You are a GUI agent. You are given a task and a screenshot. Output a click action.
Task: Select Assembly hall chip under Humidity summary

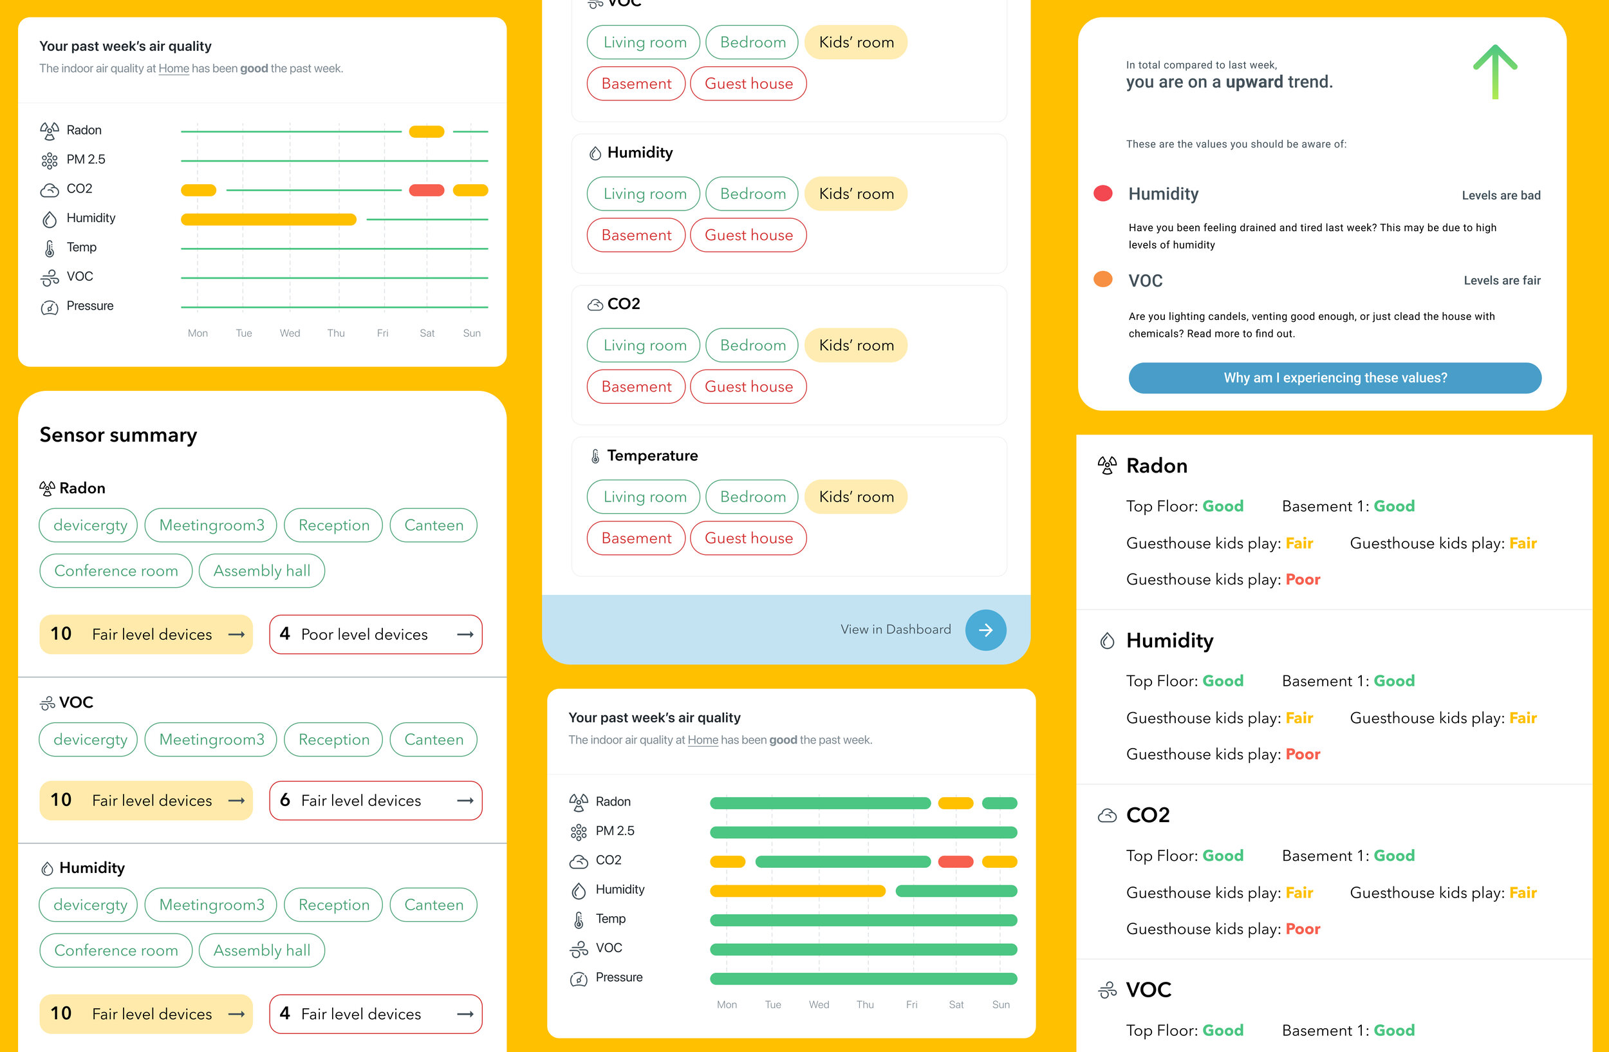(x=262, y=950)
